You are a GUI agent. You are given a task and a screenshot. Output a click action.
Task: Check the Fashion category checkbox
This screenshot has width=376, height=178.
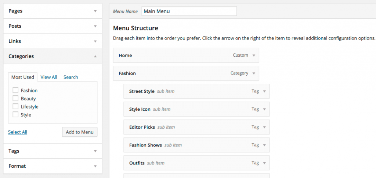tap(15, 90)
